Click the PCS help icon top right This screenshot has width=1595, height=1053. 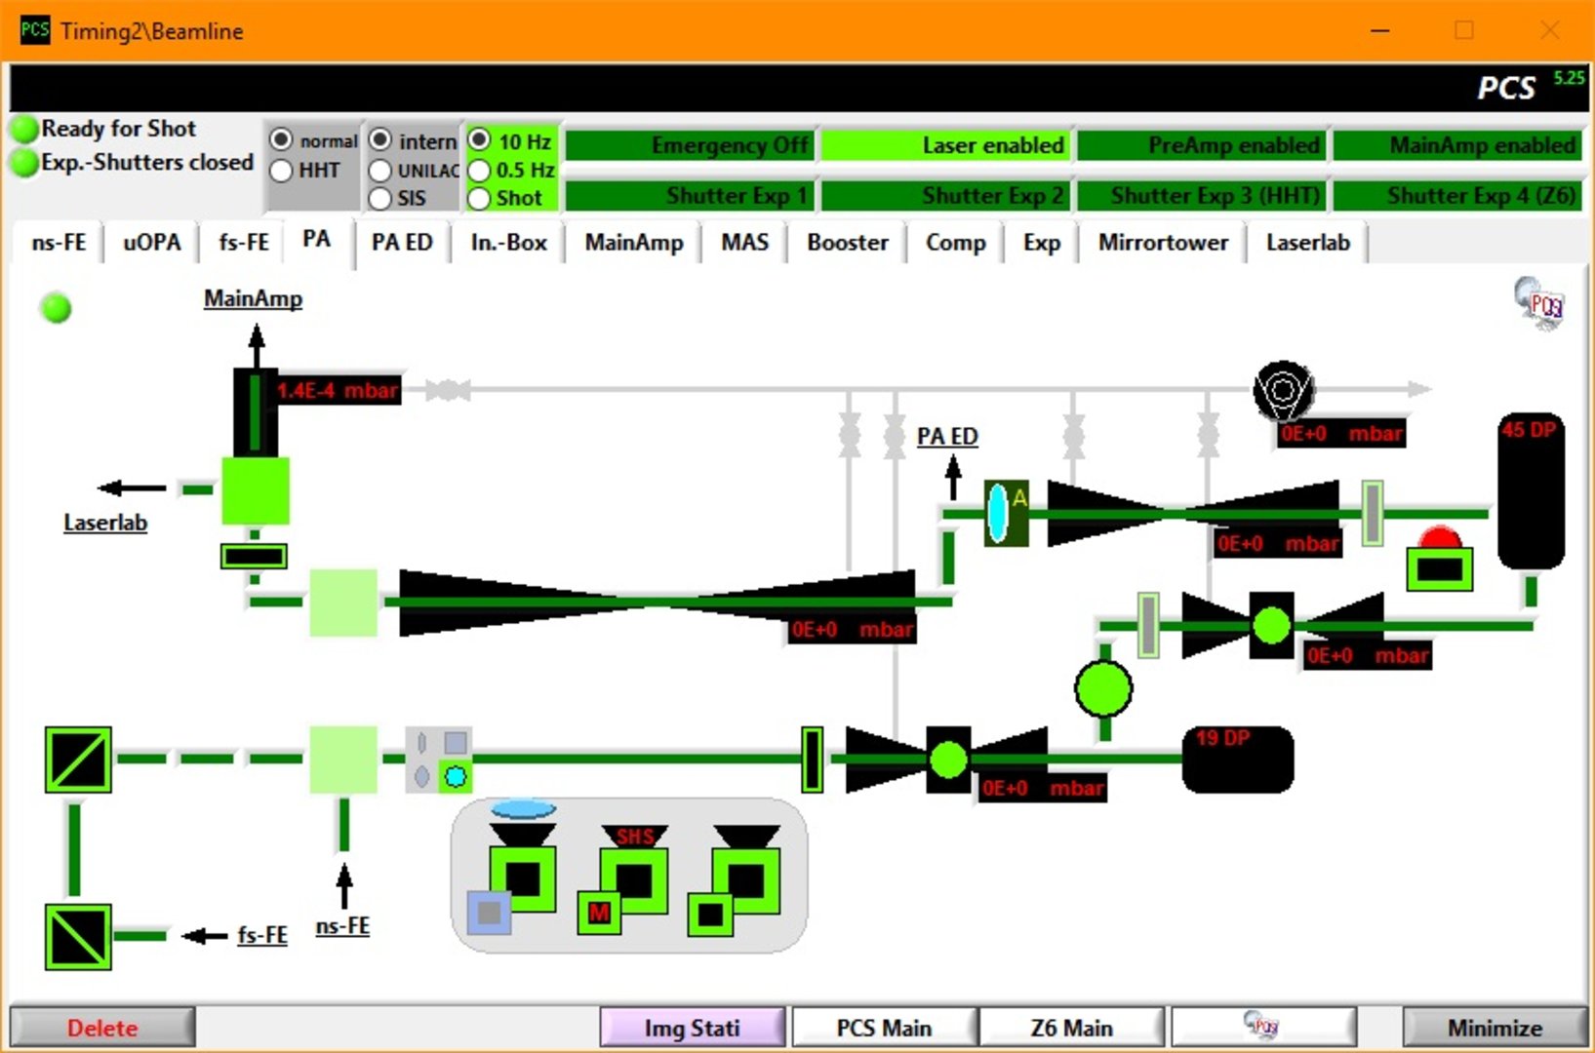(x=1539, y=303)
